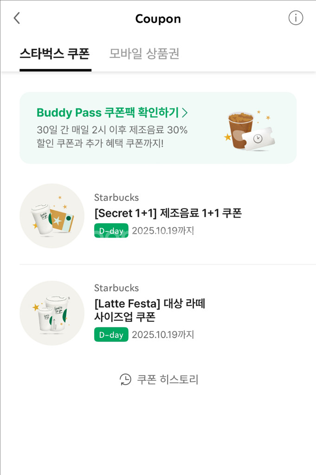This screenshot has height=475, width=316.
Task: Open the info icon in header
Action: tap(296, 18)
